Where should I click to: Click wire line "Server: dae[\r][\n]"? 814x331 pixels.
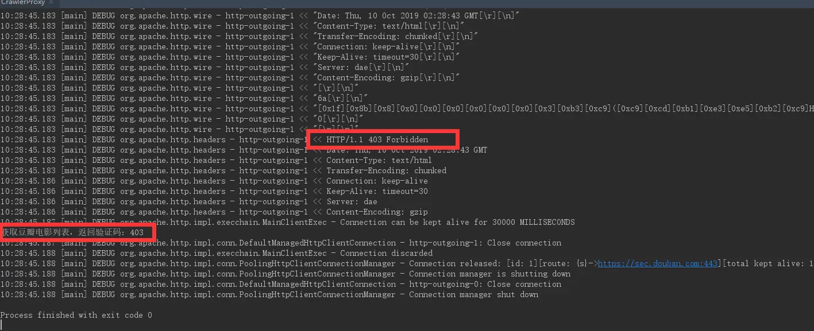coord(205,67)
